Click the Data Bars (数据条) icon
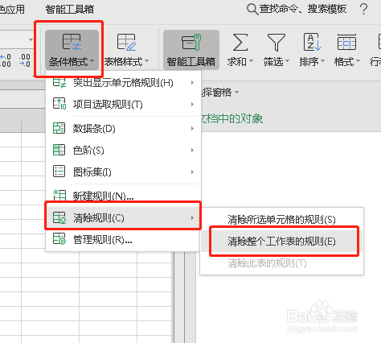Image resolution: width=381 pixels, height=343 pixels. tap(59, 128)
